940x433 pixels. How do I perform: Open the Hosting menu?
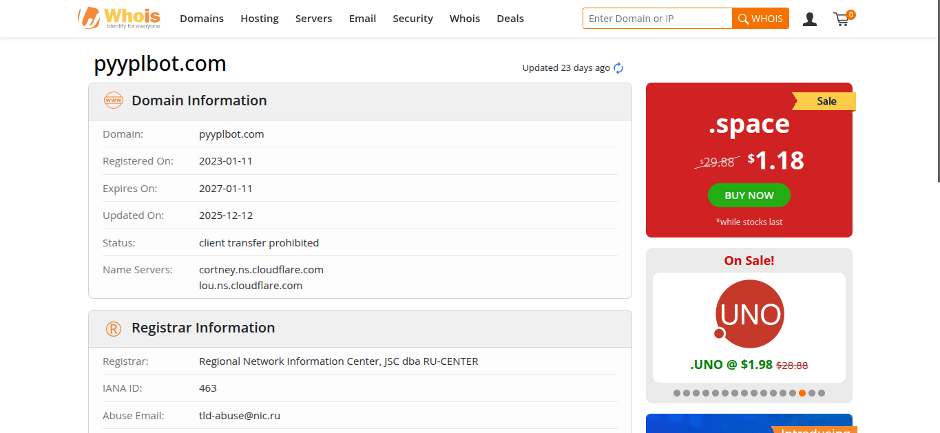(x=260, y=19)
